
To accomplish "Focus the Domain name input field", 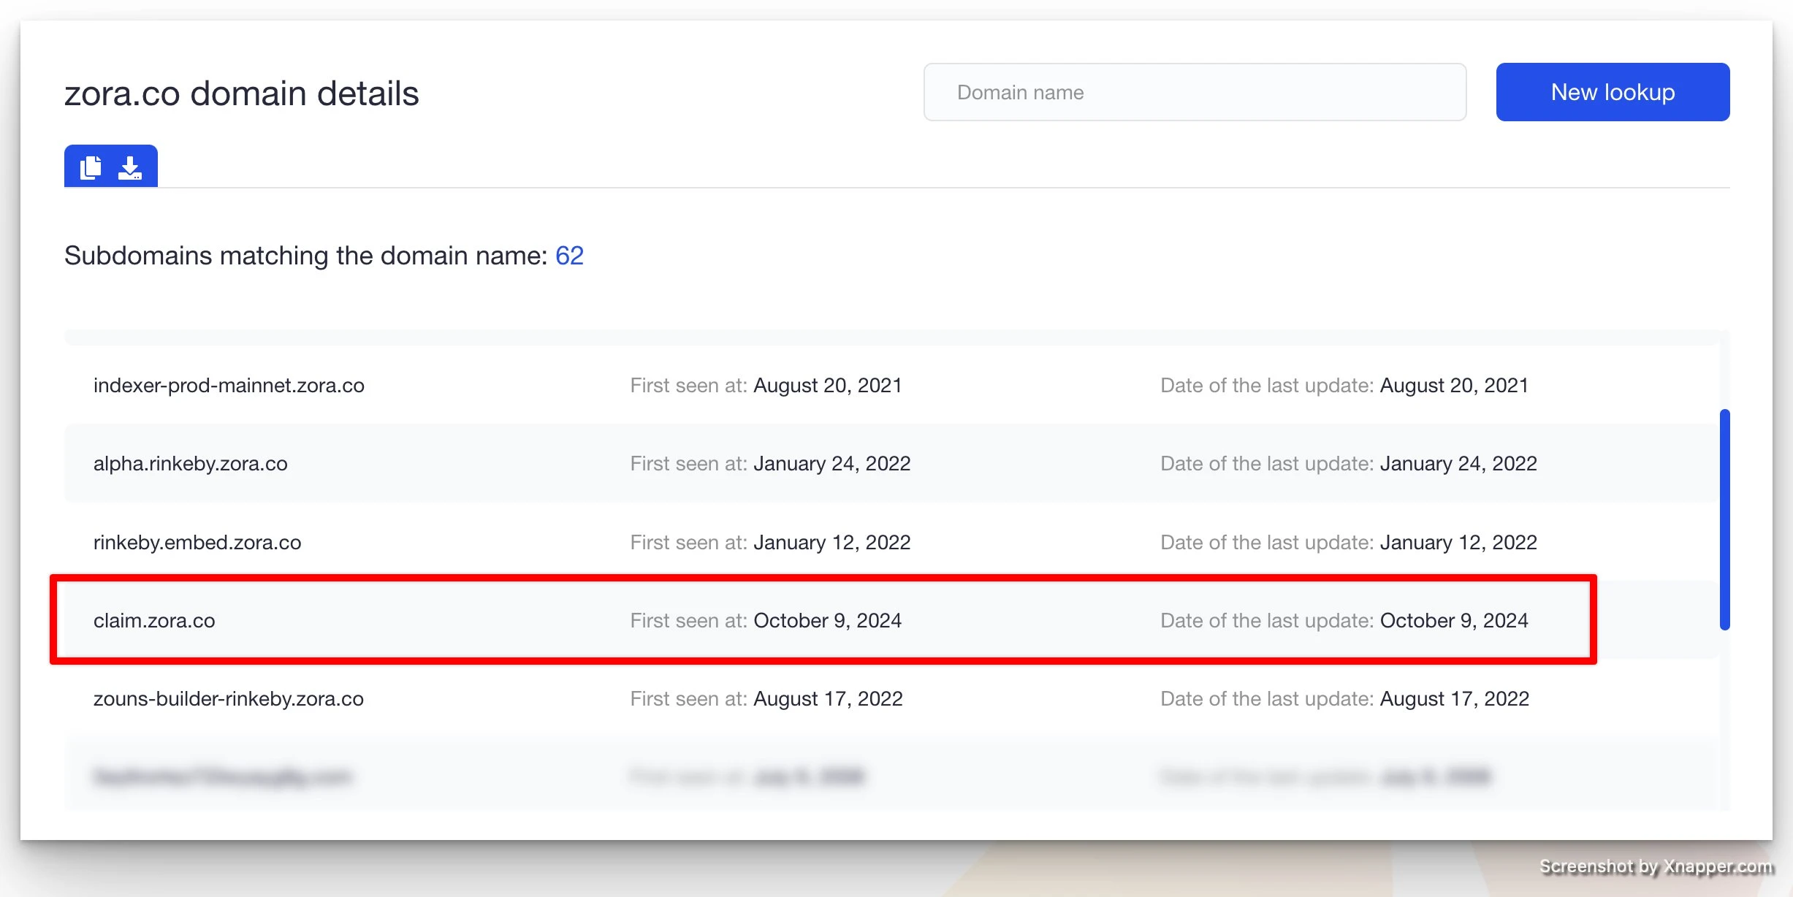I will (x=1195, y=93).
